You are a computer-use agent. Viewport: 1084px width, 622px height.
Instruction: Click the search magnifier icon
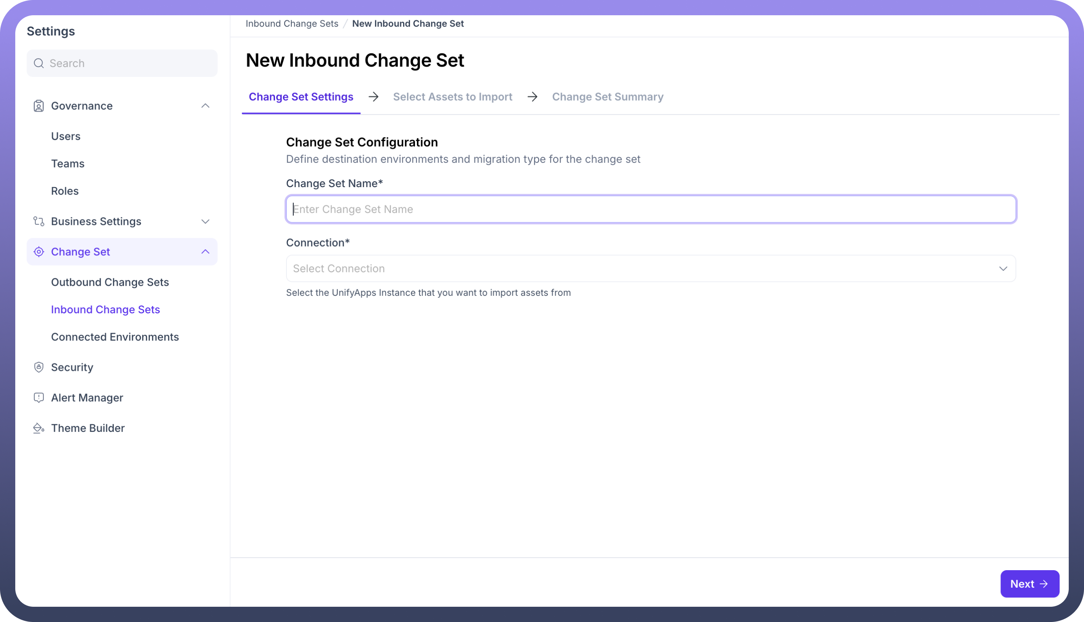(39, 63)
